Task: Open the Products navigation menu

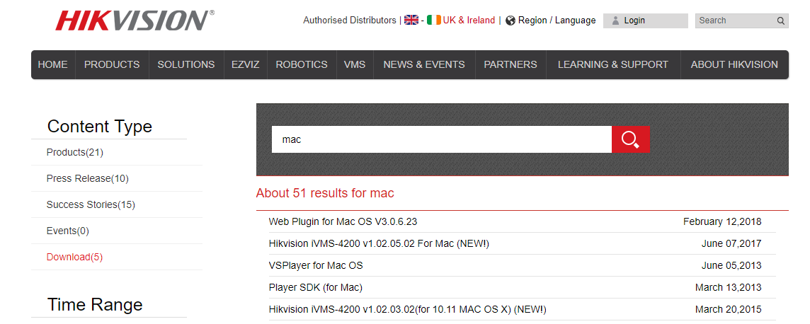Action: click(112, 64)
